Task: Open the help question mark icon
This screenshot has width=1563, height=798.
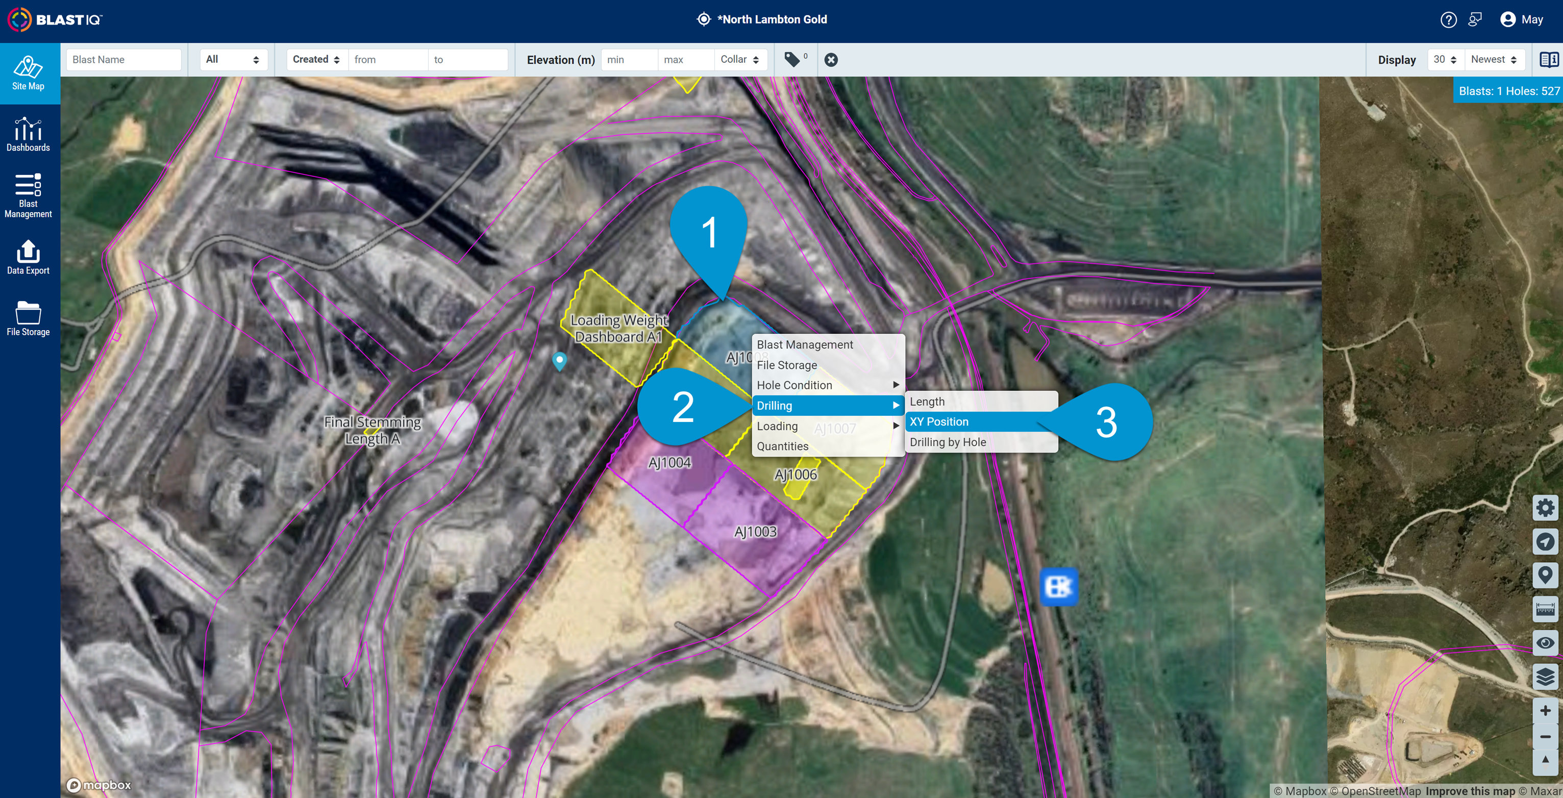Action: click(1448, 20)
